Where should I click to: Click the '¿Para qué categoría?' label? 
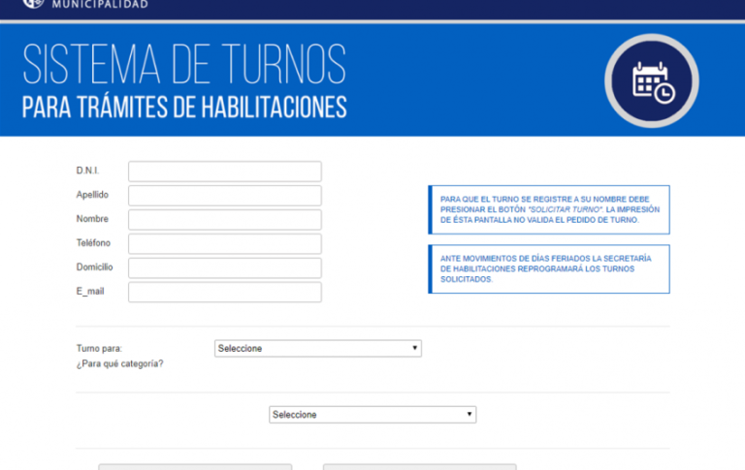[x=119, y=364]
